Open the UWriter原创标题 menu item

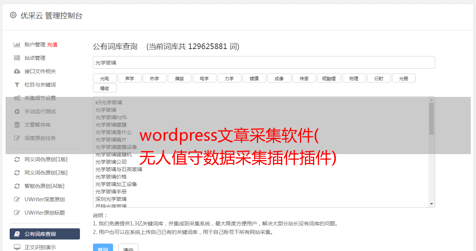tap(45, 213)
